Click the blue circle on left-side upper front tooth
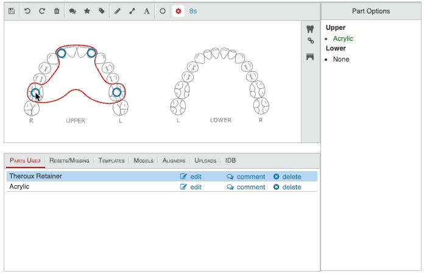The height and width of the screenshot is (274, 424). click(x=91, y=53)
